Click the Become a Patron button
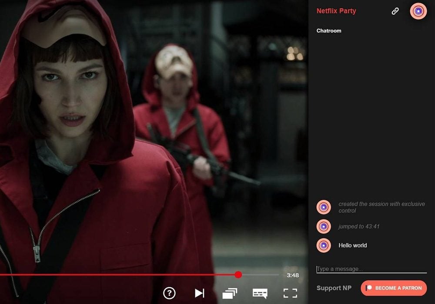Screen dimensions: 435x304 click(394, 288)
